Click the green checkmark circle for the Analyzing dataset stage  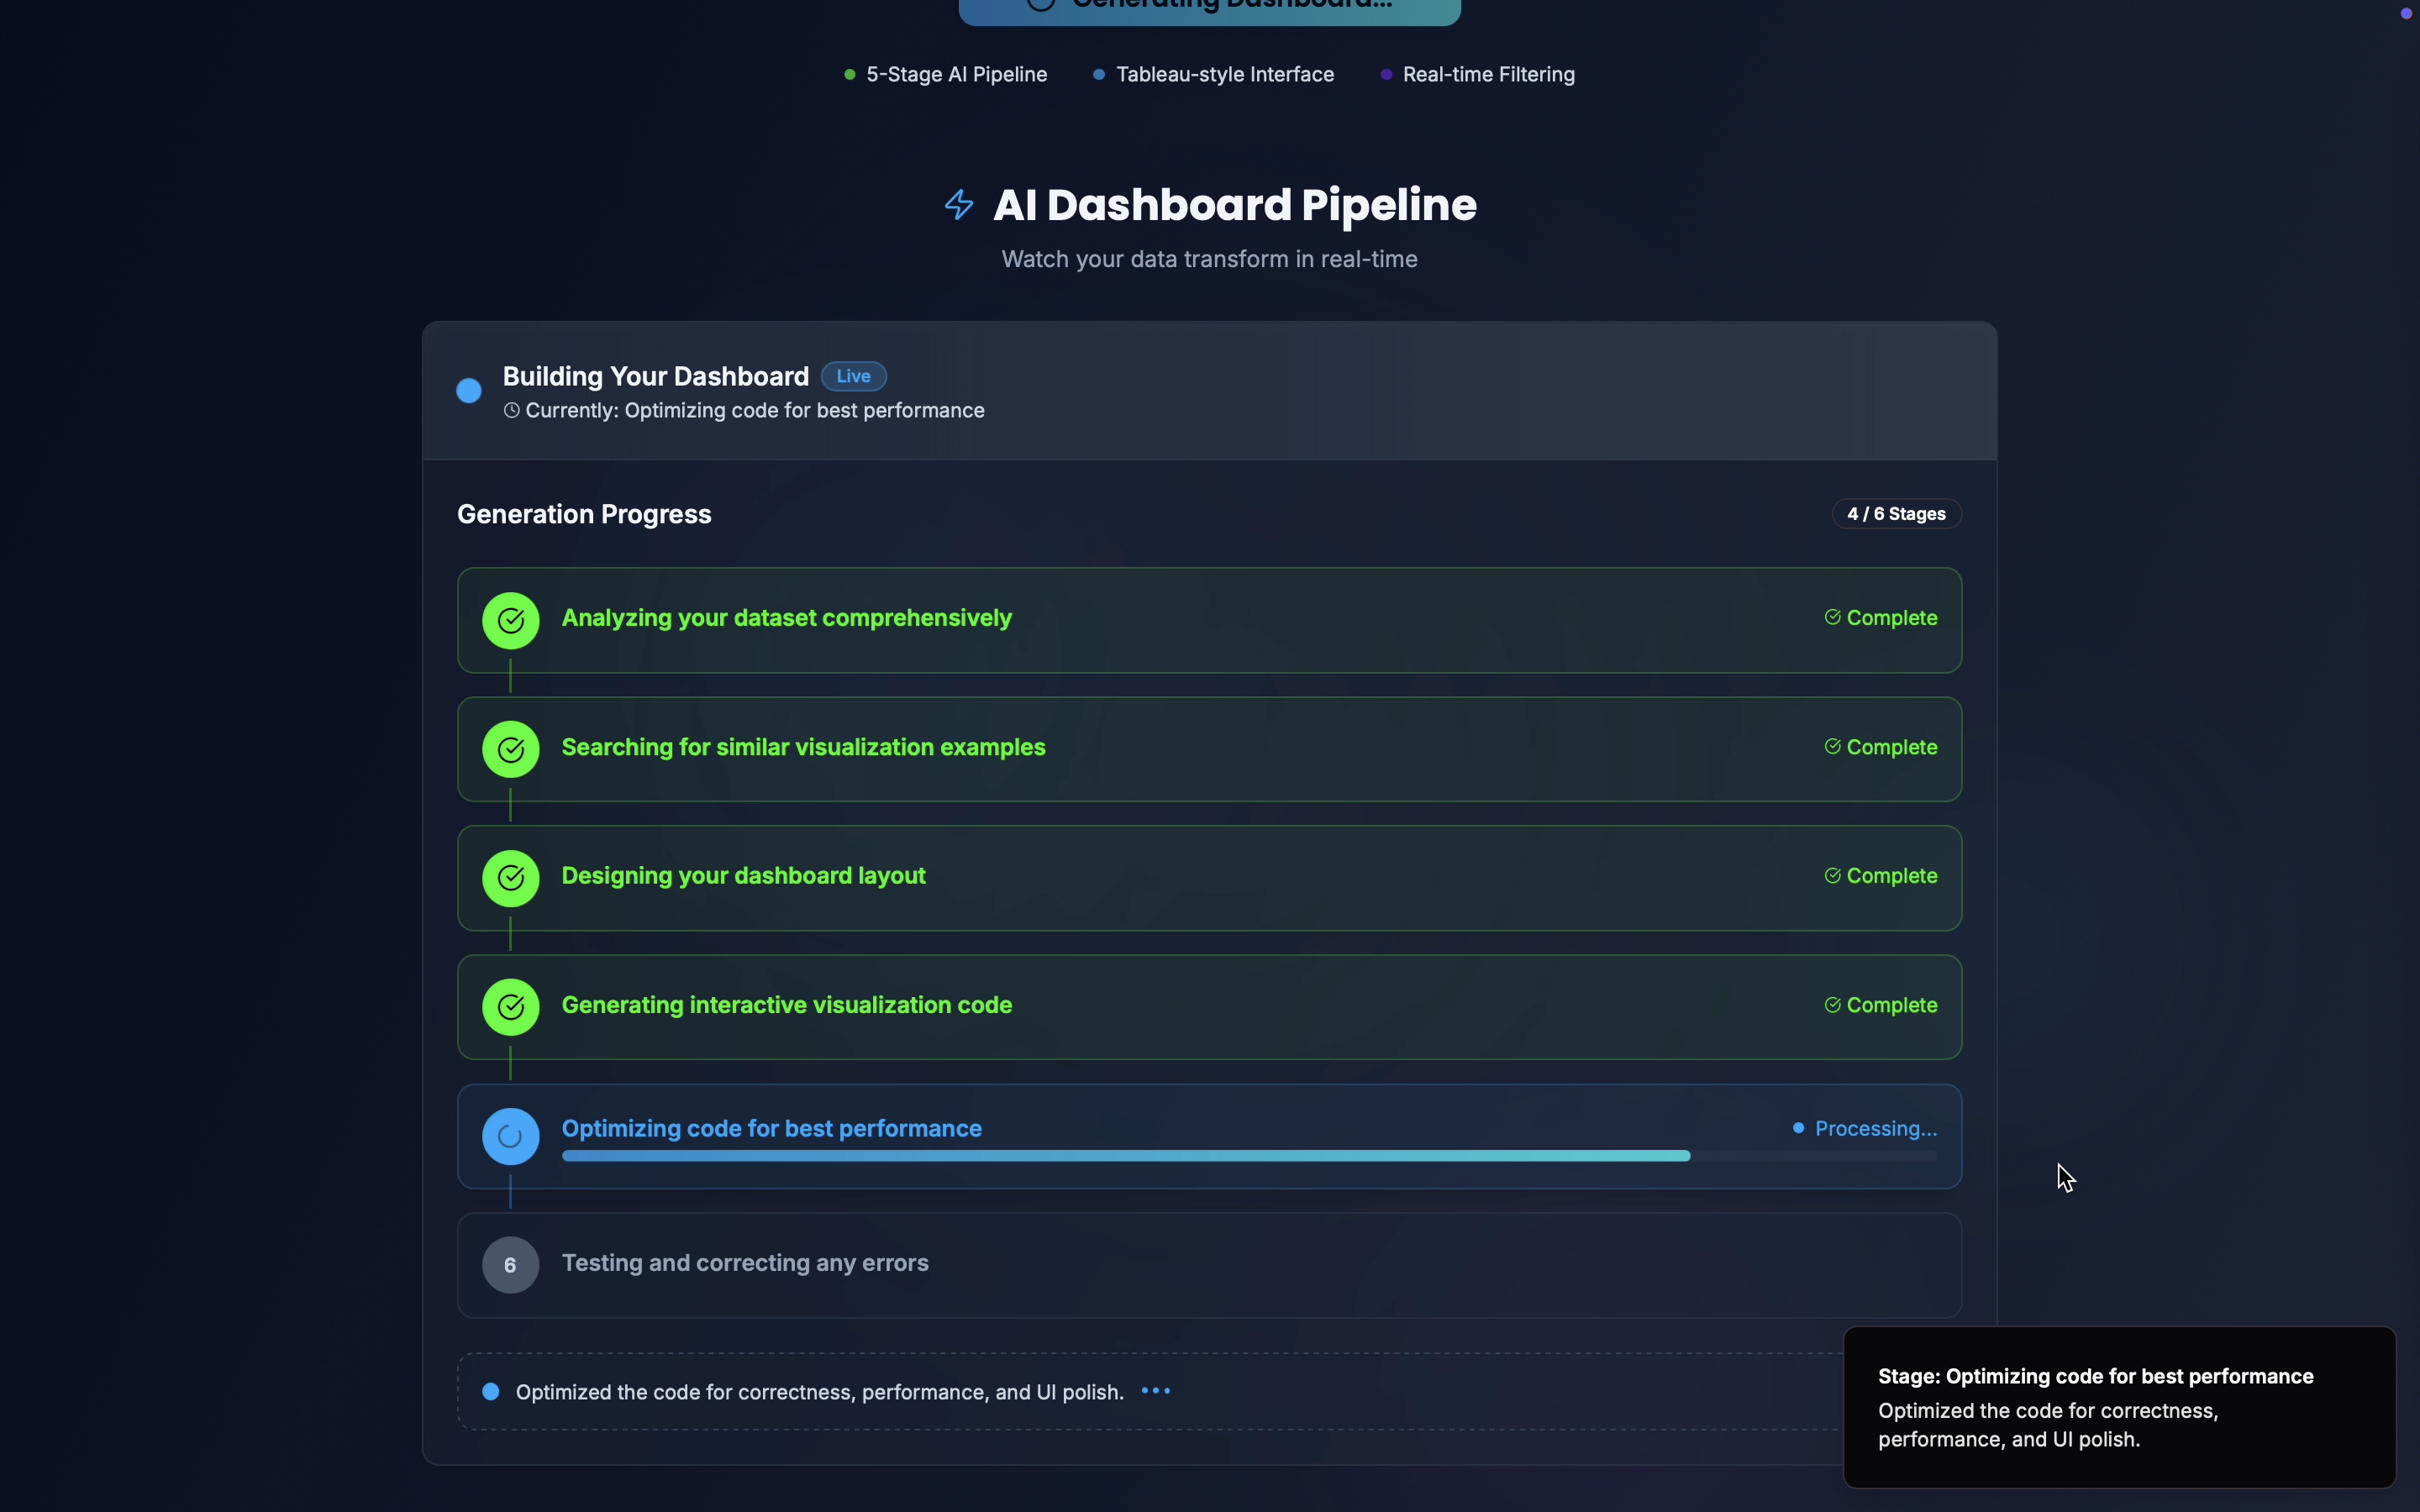[511, 620]
